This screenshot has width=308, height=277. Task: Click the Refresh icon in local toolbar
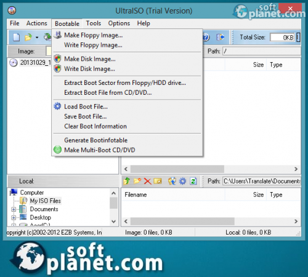pos(193,181)
